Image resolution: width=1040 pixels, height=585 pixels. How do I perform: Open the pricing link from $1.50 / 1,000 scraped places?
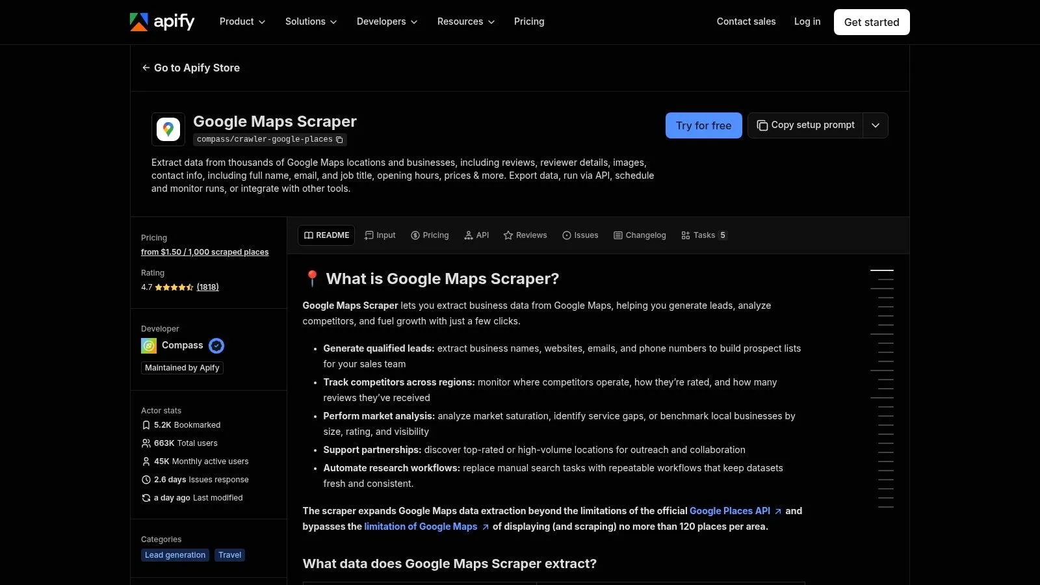click(205, 252)
